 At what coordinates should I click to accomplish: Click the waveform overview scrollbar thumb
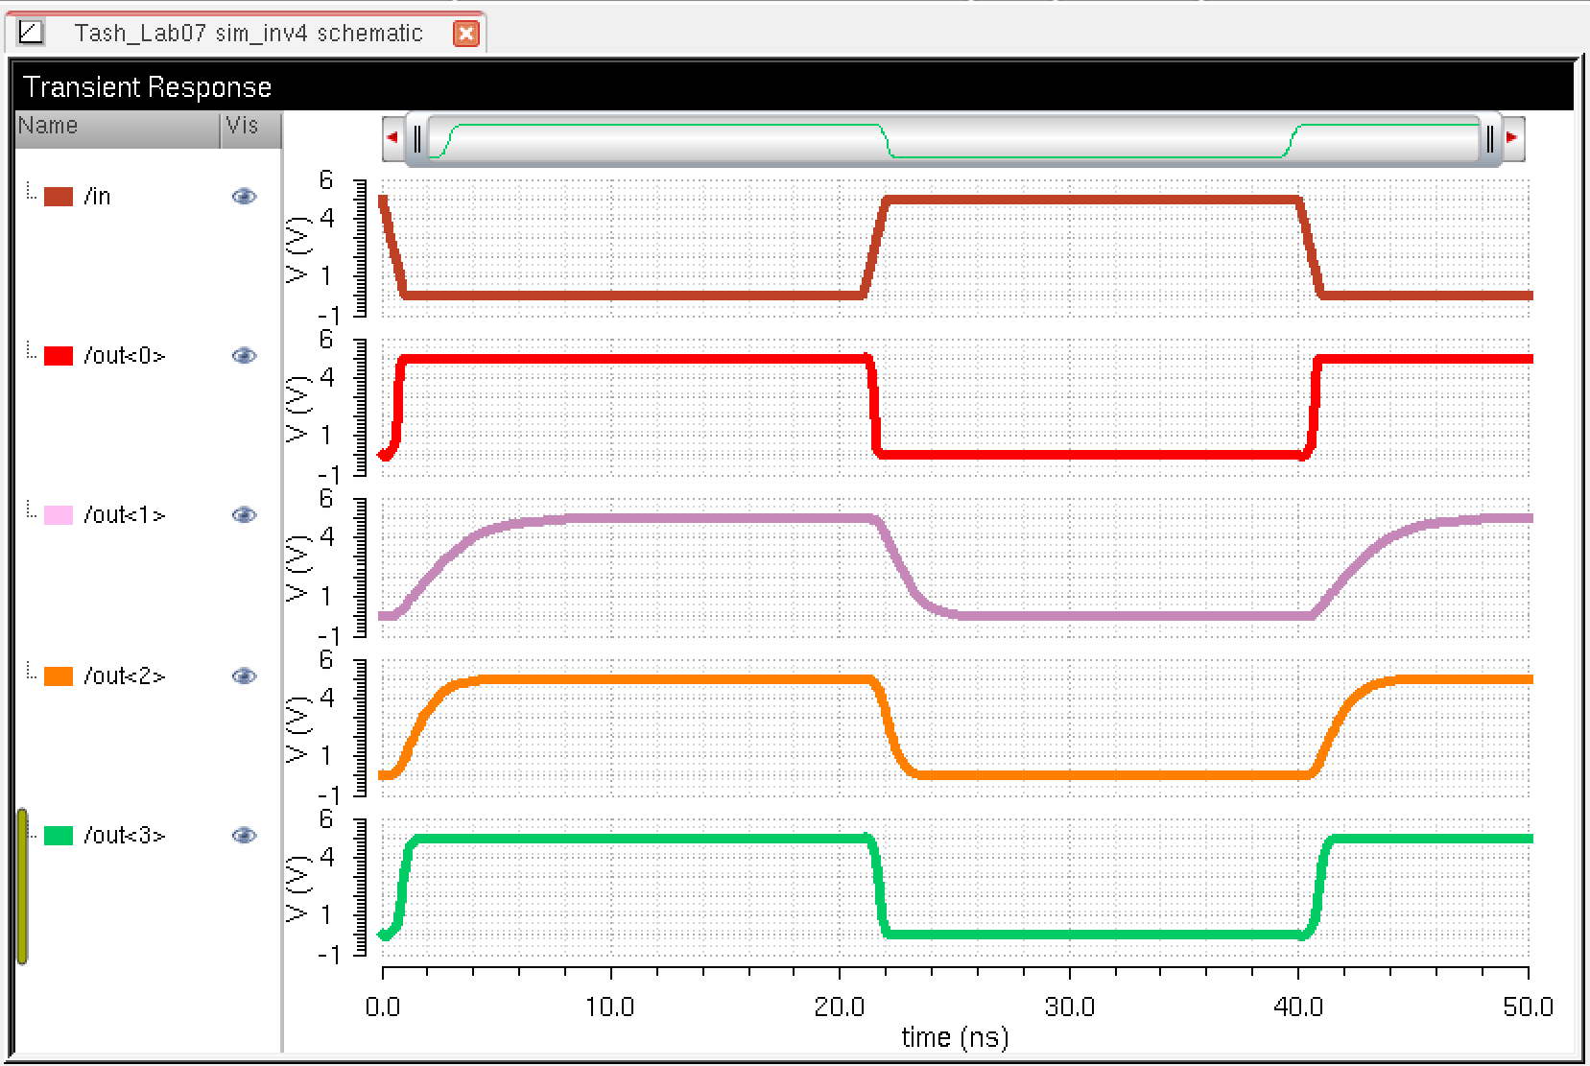[x=954, y=140]
